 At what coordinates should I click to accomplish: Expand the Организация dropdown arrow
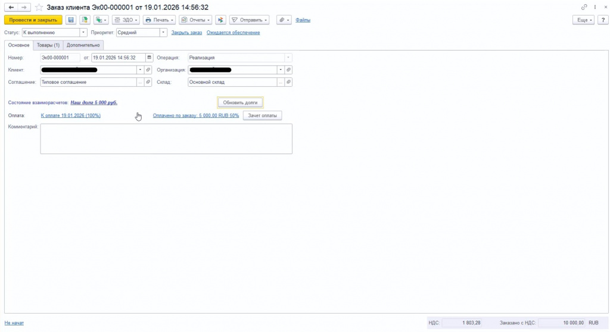coord(281,70)
